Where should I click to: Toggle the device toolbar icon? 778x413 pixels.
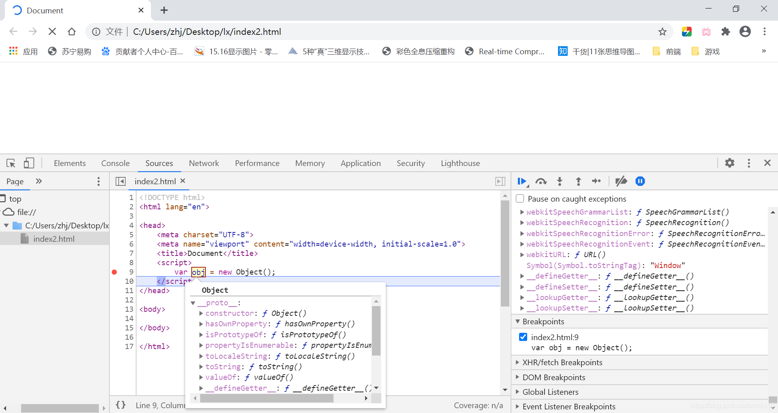coord(28,163)
